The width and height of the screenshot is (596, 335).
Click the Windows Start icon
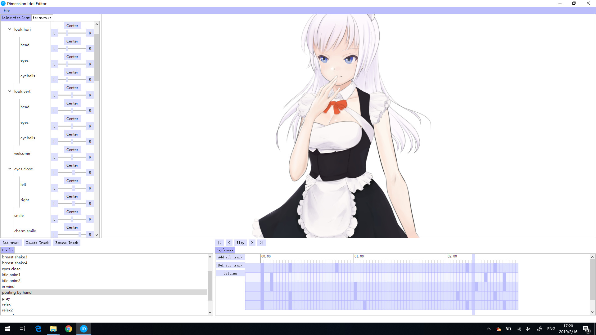click(7, 329)
